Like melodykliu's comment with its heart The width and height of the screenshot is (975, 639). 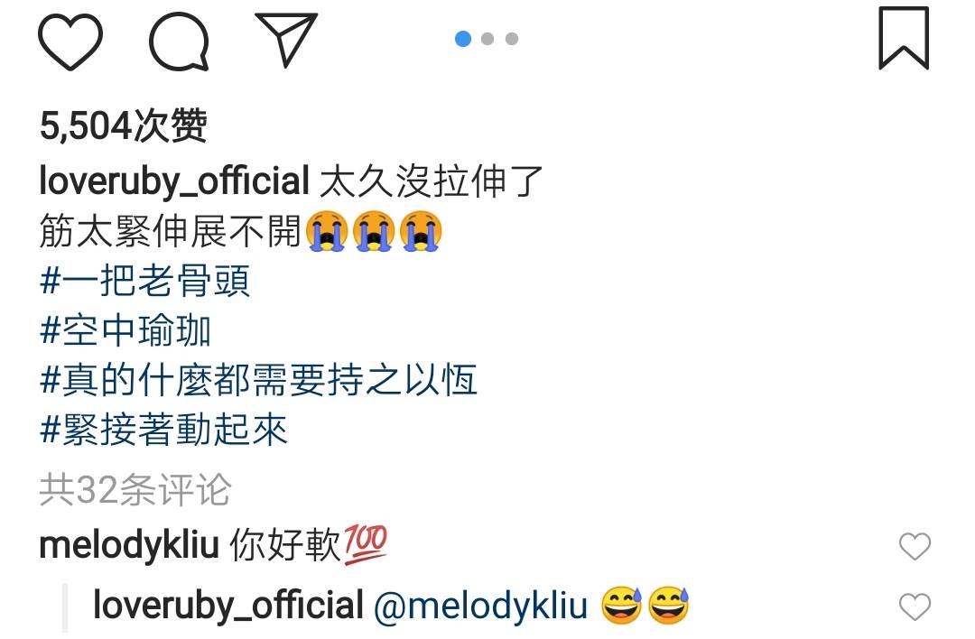[x=915, y=546]
